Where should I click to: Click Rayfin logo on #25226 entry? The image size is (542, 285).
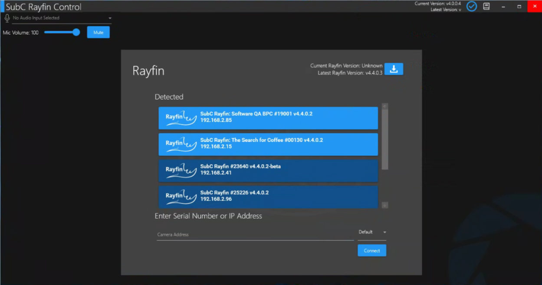coord(181,197)
